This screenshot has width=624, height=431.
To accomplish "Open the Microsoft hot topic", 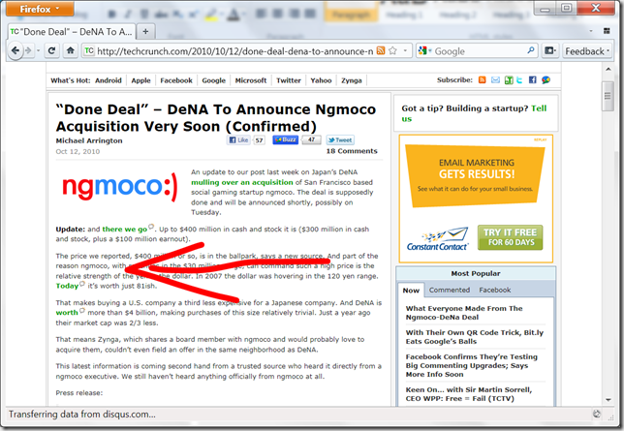I will (x=251, y=80).
